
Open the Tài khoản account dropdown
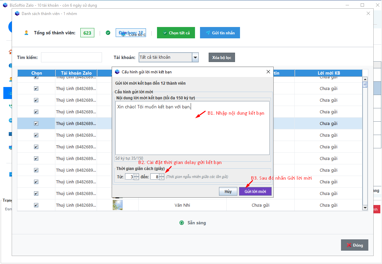[195, 57]
